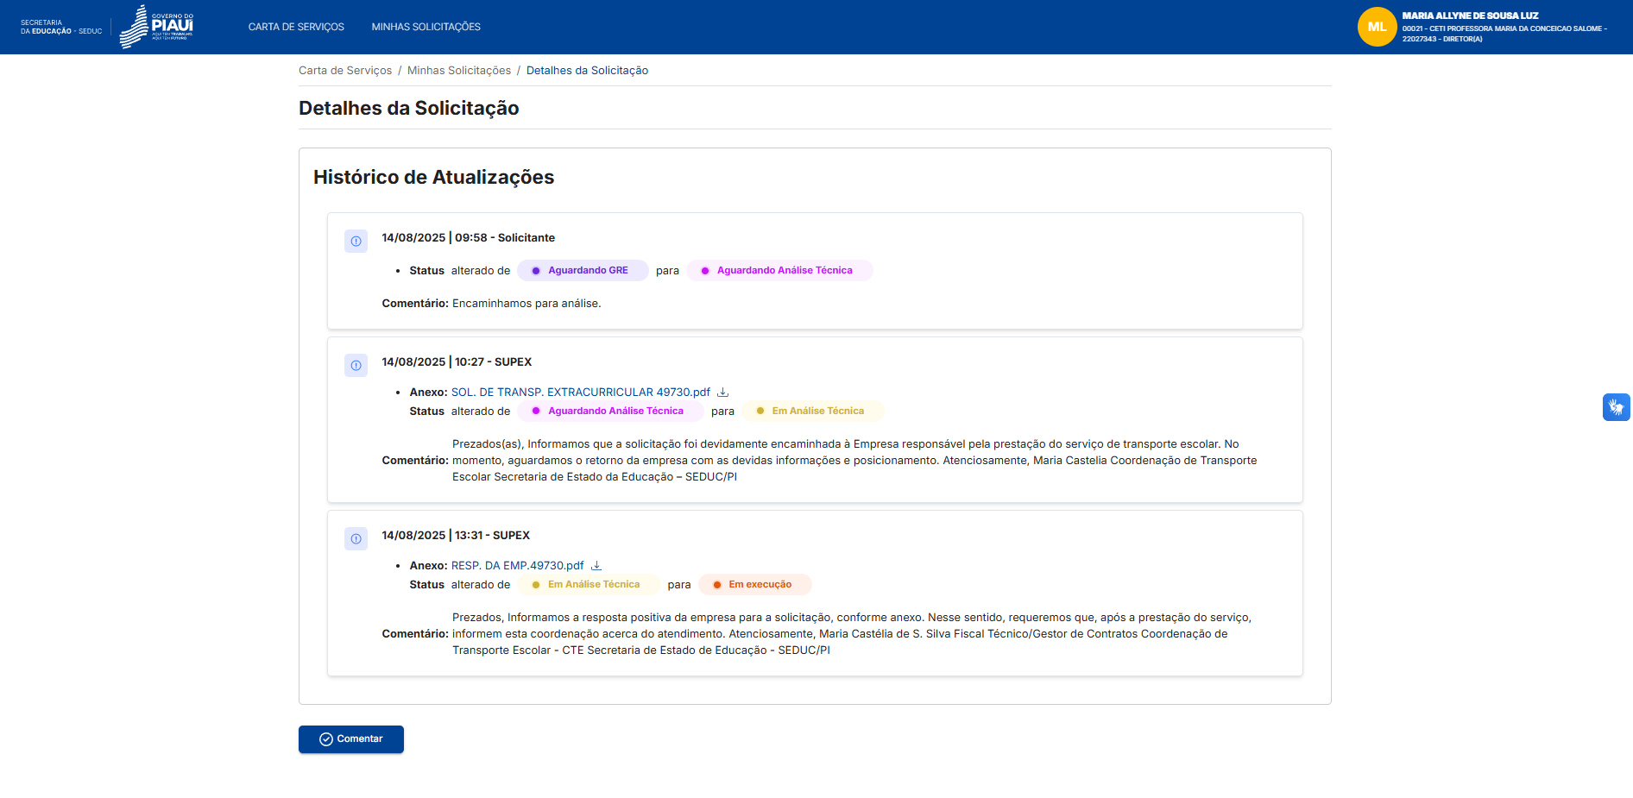Click the Em execução status badge
The width and height of the screenshot is (1633, 798).
pos(755,585)
